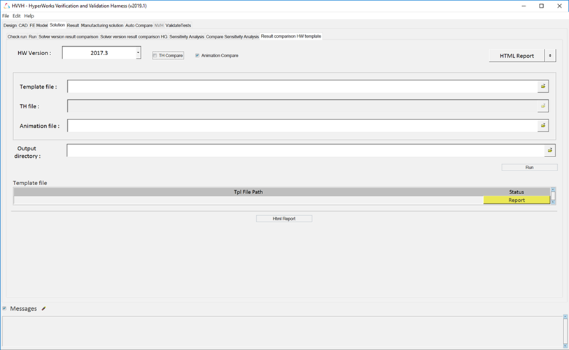Open the Help menu
Viewport: 569px width, 350px height.
(x=29, y=16)
